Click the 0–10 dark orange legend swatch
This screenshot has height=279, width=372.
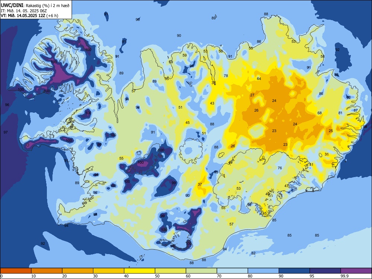16,271
